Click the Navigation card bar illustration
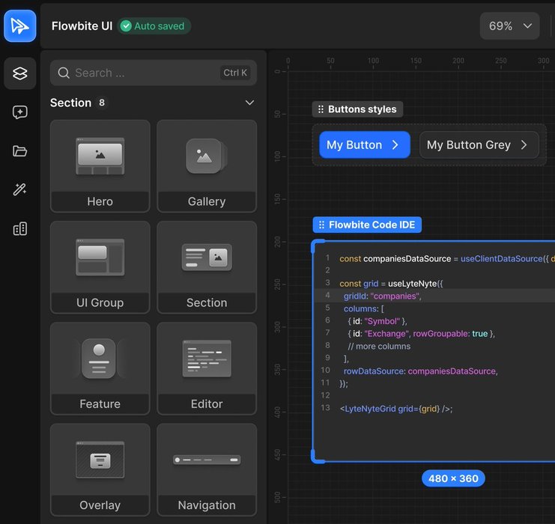The width and height of the screenshot is (555, 524). pos(207,460)
